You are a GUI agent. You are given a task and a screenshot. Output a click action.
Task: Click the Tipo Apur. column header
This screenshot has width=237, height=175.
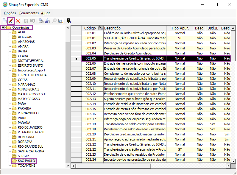tap(180, 28)
